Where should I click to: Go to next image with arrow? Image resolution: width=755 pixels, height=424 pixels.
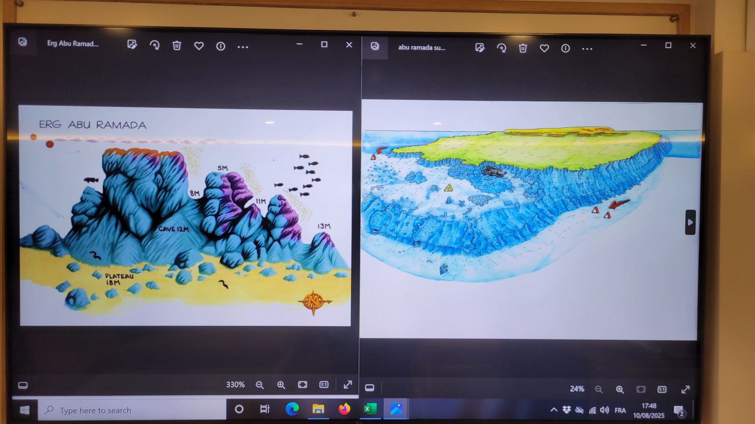pyautogui.click(x=690, y=222)
